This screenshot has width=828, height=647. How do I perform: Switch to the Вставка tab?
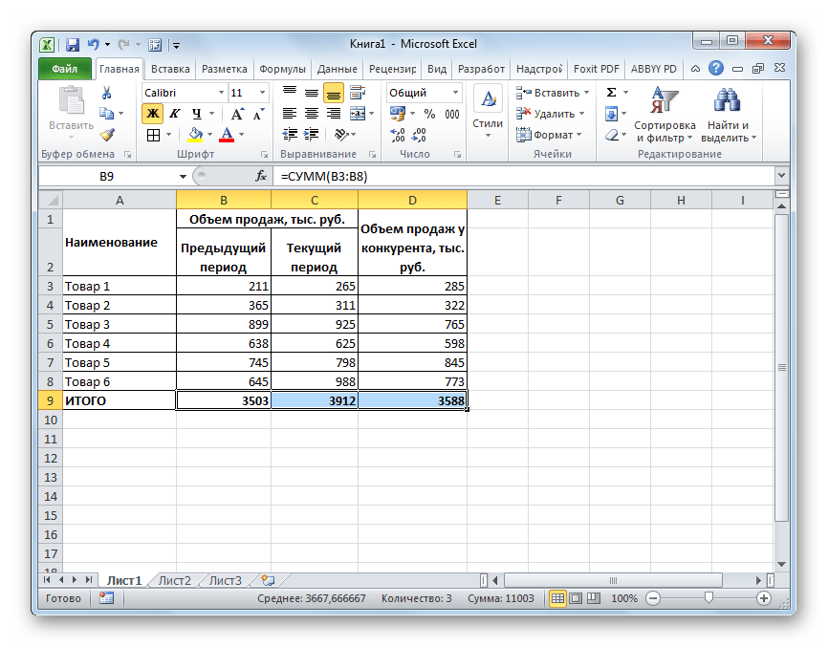tap(170, 69)
